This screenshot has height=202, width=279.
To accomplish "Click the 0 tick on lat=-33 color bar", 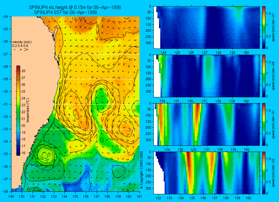I will (267, 193).
